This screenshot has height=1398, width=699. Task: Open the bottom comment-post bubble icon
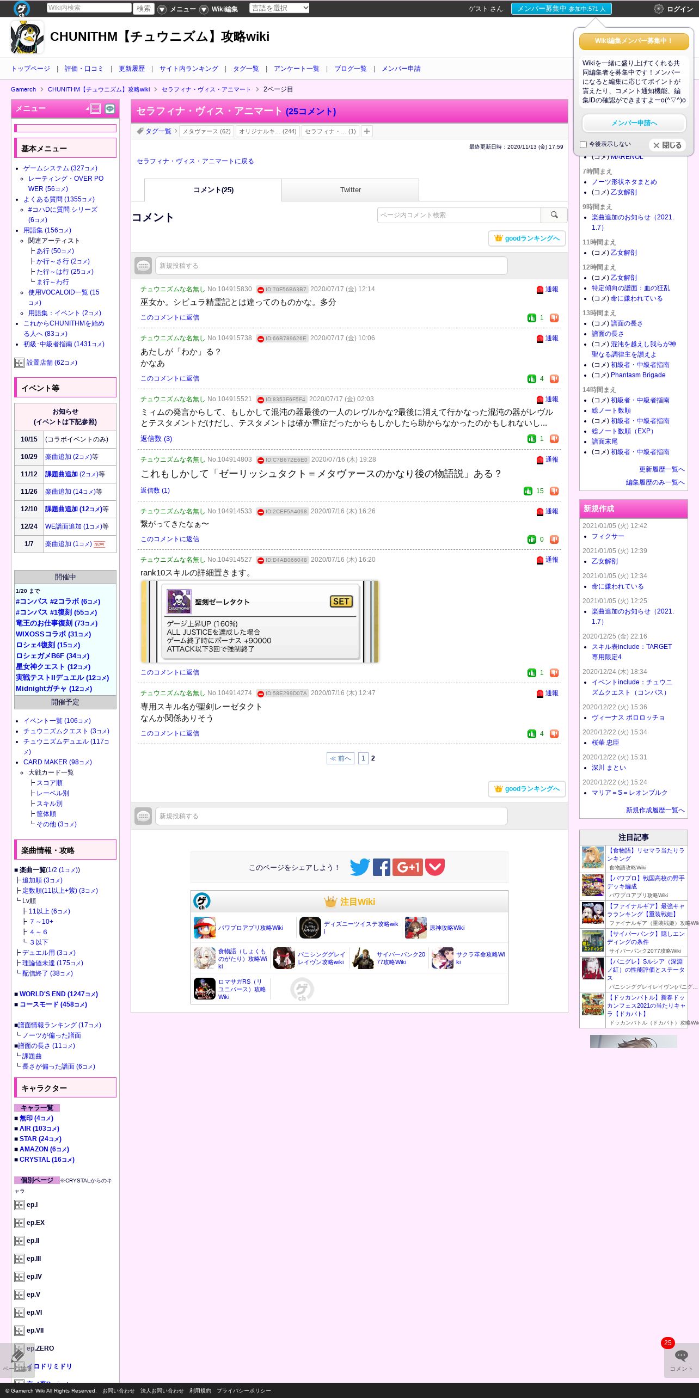[x=143, y=816]
